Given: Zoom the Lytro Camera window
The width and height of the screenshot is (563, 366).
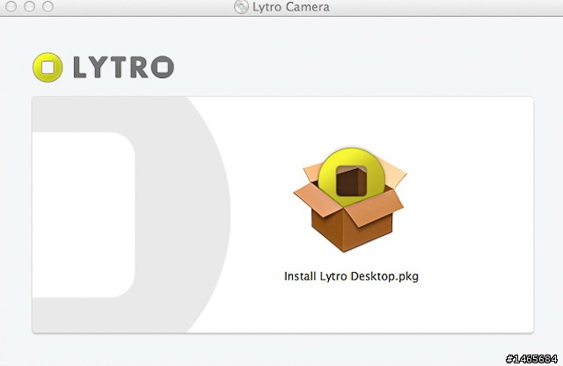Looking at the screenshot, I should pos(48,6).
